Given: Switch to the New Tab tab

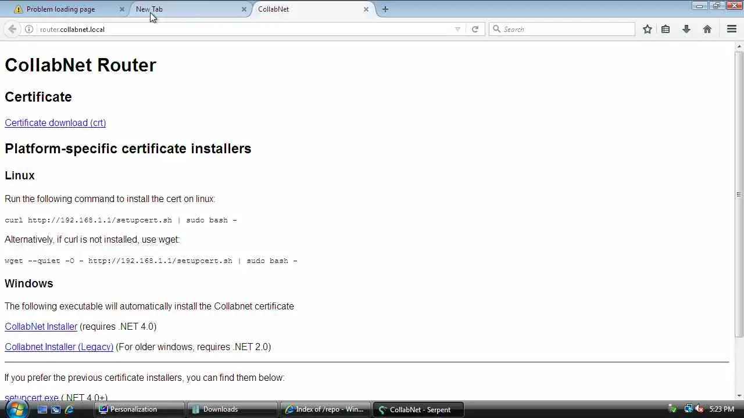Looking at the screenshot, I should [189, 9].
